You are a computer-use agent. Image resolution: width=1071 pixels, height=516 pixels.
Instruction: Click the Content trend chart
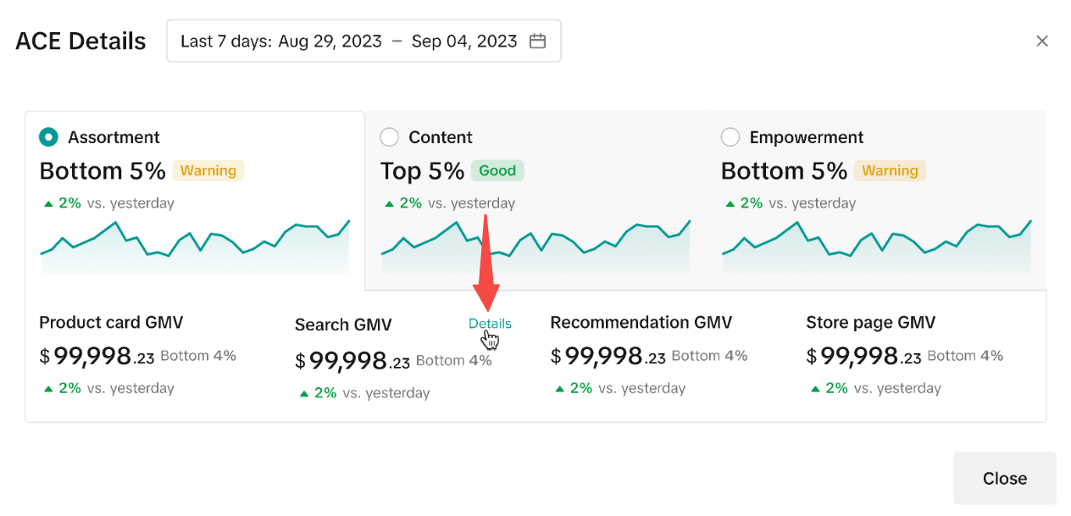535,247
